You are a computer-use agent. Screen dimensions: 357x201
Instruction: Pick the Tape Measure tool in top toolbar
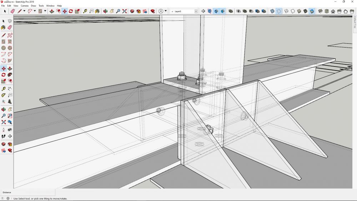(85, 11)
